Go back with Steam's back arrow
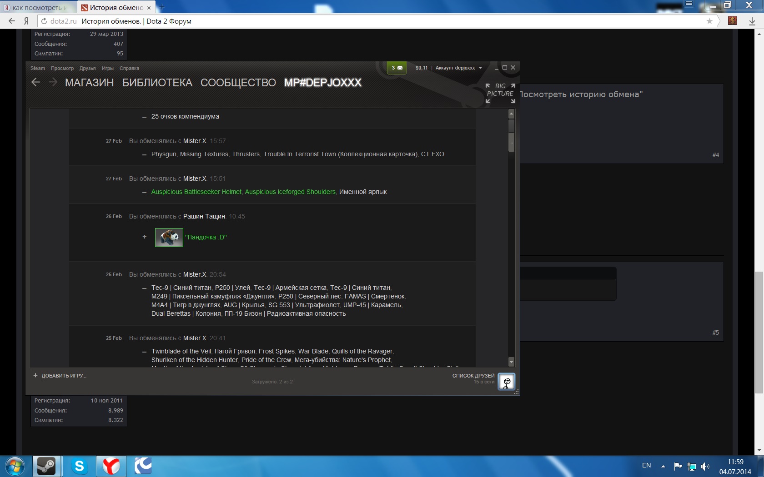Screen dimensions: 764x477 (x=36, y=82)
